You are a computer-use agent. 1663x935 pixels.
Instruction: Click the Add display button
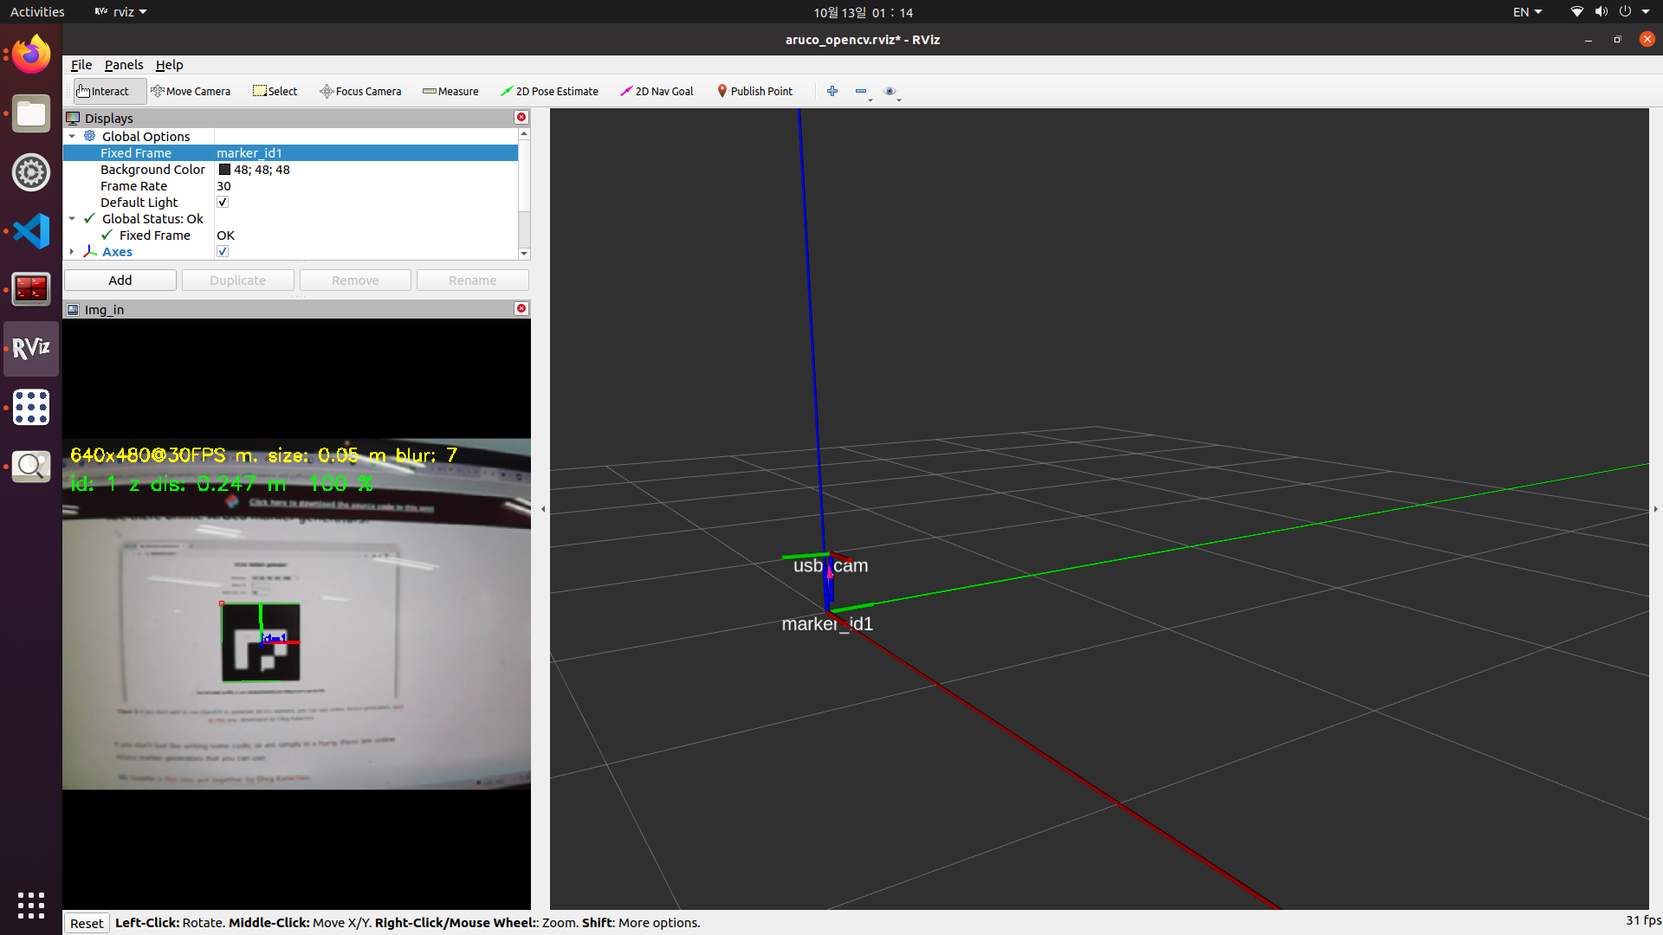pyautogui.click(x=120, y=280)
